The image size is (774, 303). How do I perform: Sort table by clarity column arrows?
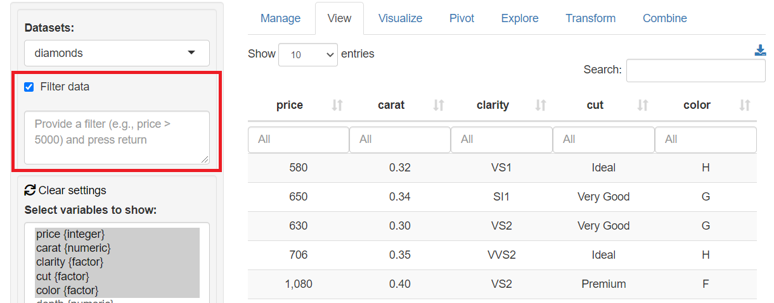click(541, 106)
